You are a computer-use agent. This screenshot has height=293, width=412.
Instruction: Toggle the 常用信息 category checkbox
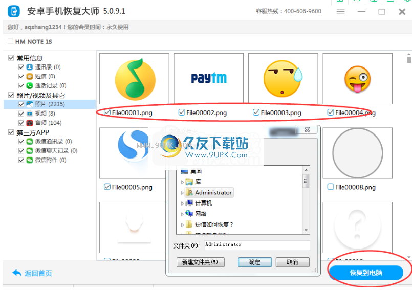point(11,58)
